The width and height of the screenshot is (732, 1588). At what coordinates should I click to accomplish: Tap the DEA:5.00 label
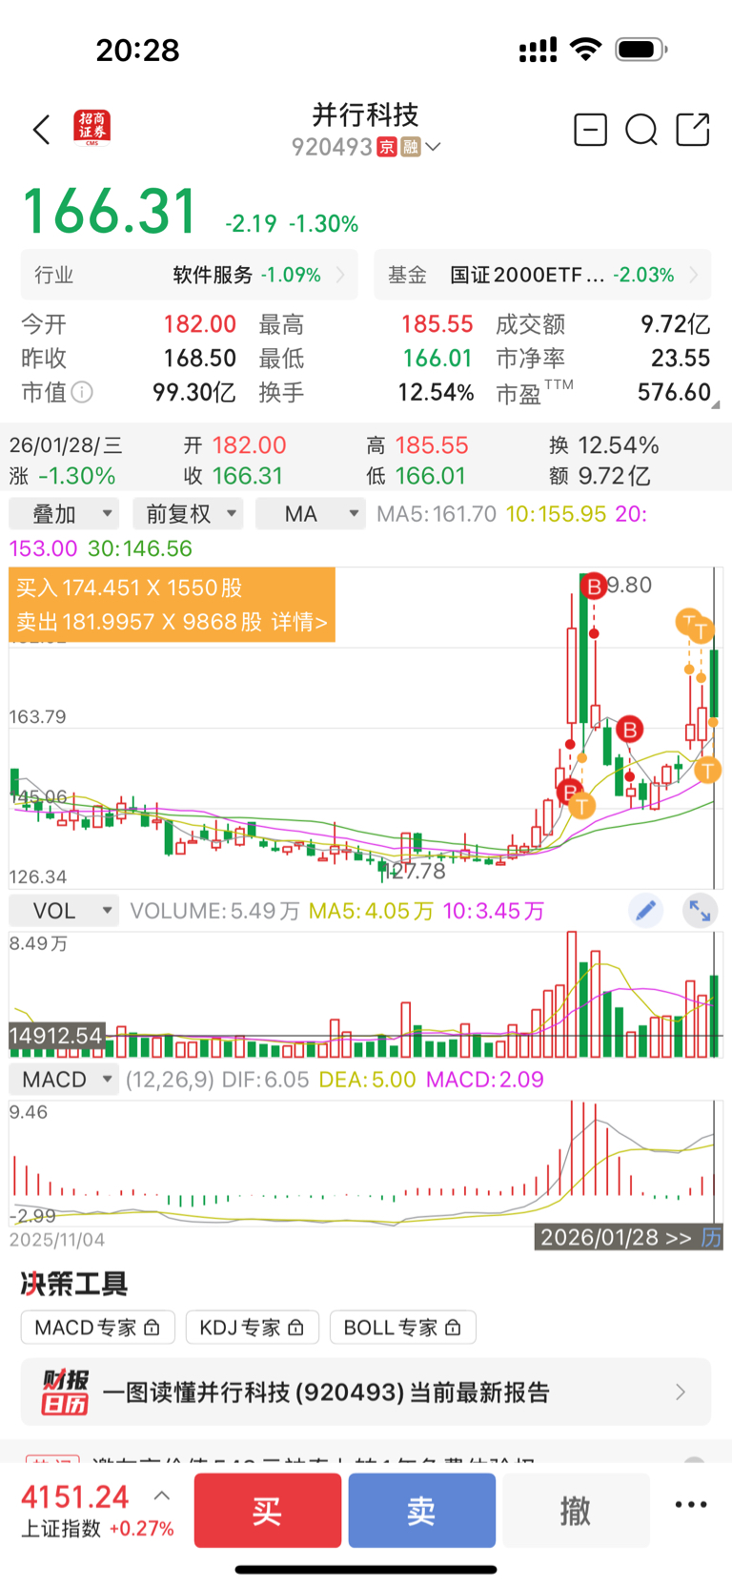pyautogui.click(x=368, y=1080)
